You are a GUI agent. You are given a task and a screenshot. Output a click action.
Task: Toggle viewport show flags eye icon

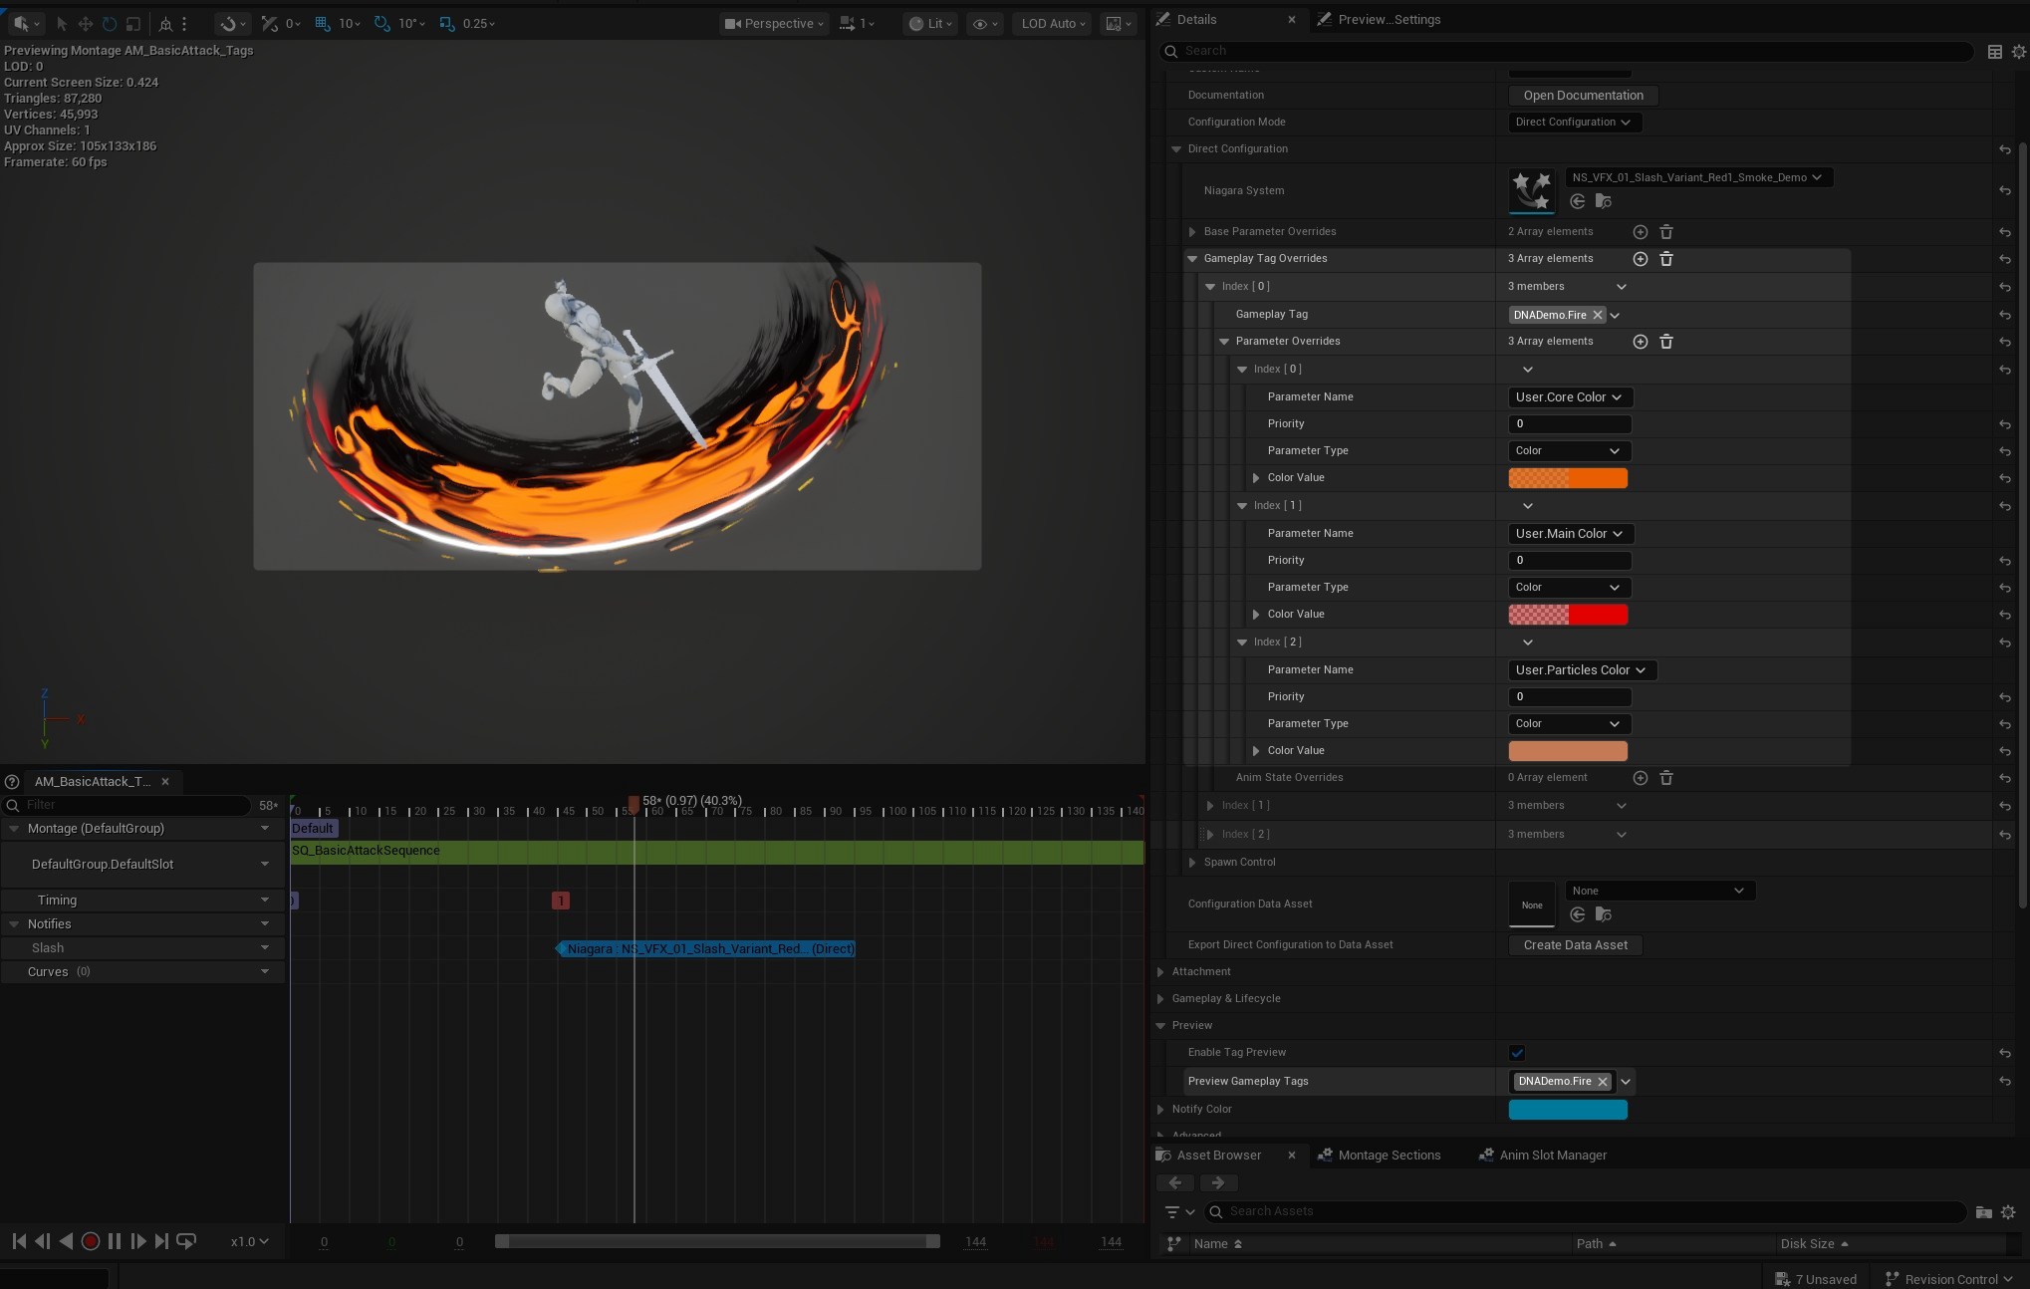click(980, 24)
